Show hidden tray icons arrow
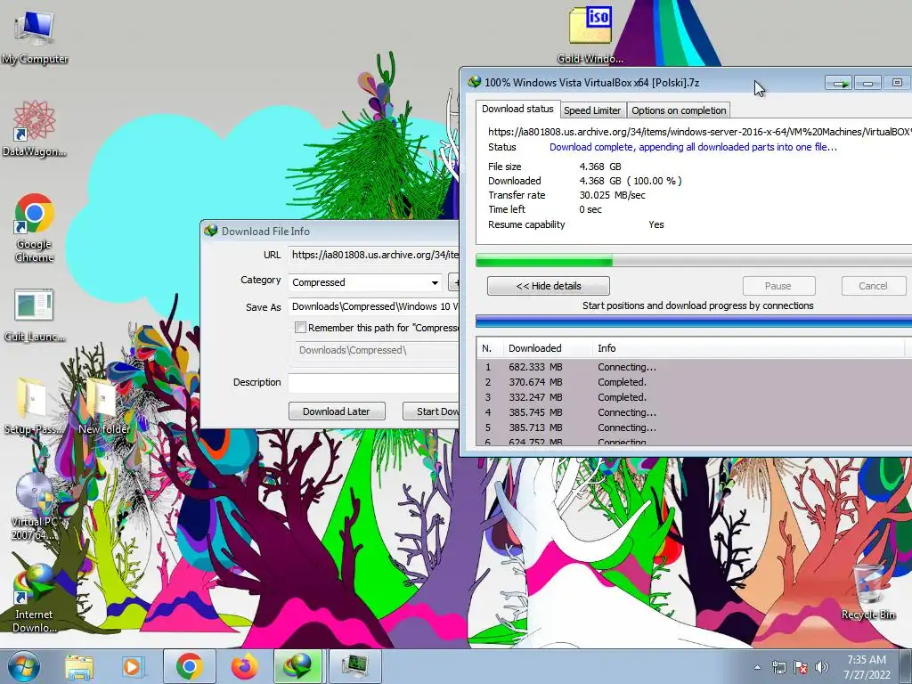The height and width of the screenshot is (684, 912). tap(757, 667)
